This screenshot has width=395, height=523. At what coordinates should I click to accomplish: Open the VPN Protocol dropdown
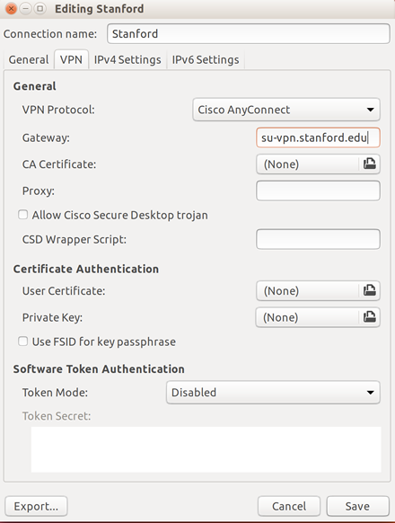pyautogui.click(x=286, y=110)
